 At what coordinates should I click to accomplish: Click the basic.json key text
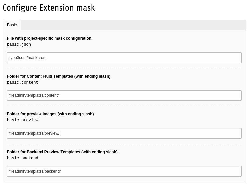[x=19, y=45]
